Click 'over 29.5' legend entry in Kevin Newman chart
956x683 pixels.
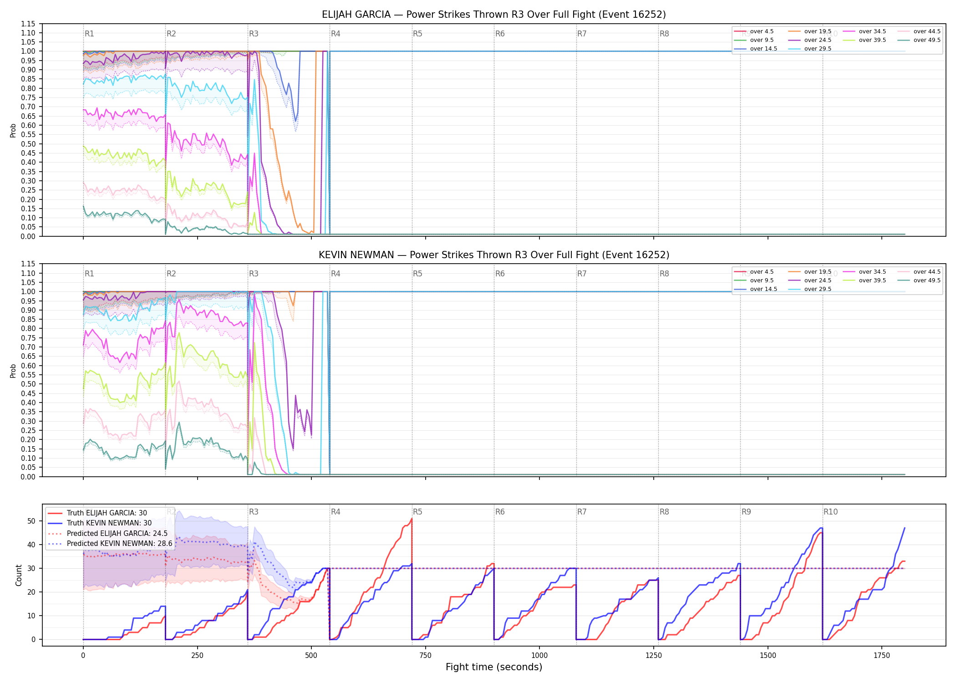click(x=810, y=289)
